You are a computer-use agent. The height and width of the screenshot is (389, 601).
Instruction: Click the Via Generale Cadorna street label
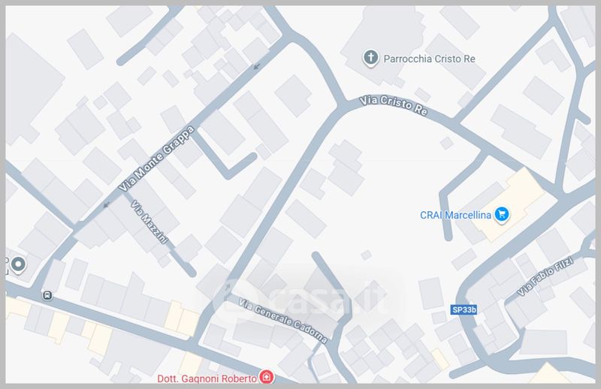click(283, 321)
